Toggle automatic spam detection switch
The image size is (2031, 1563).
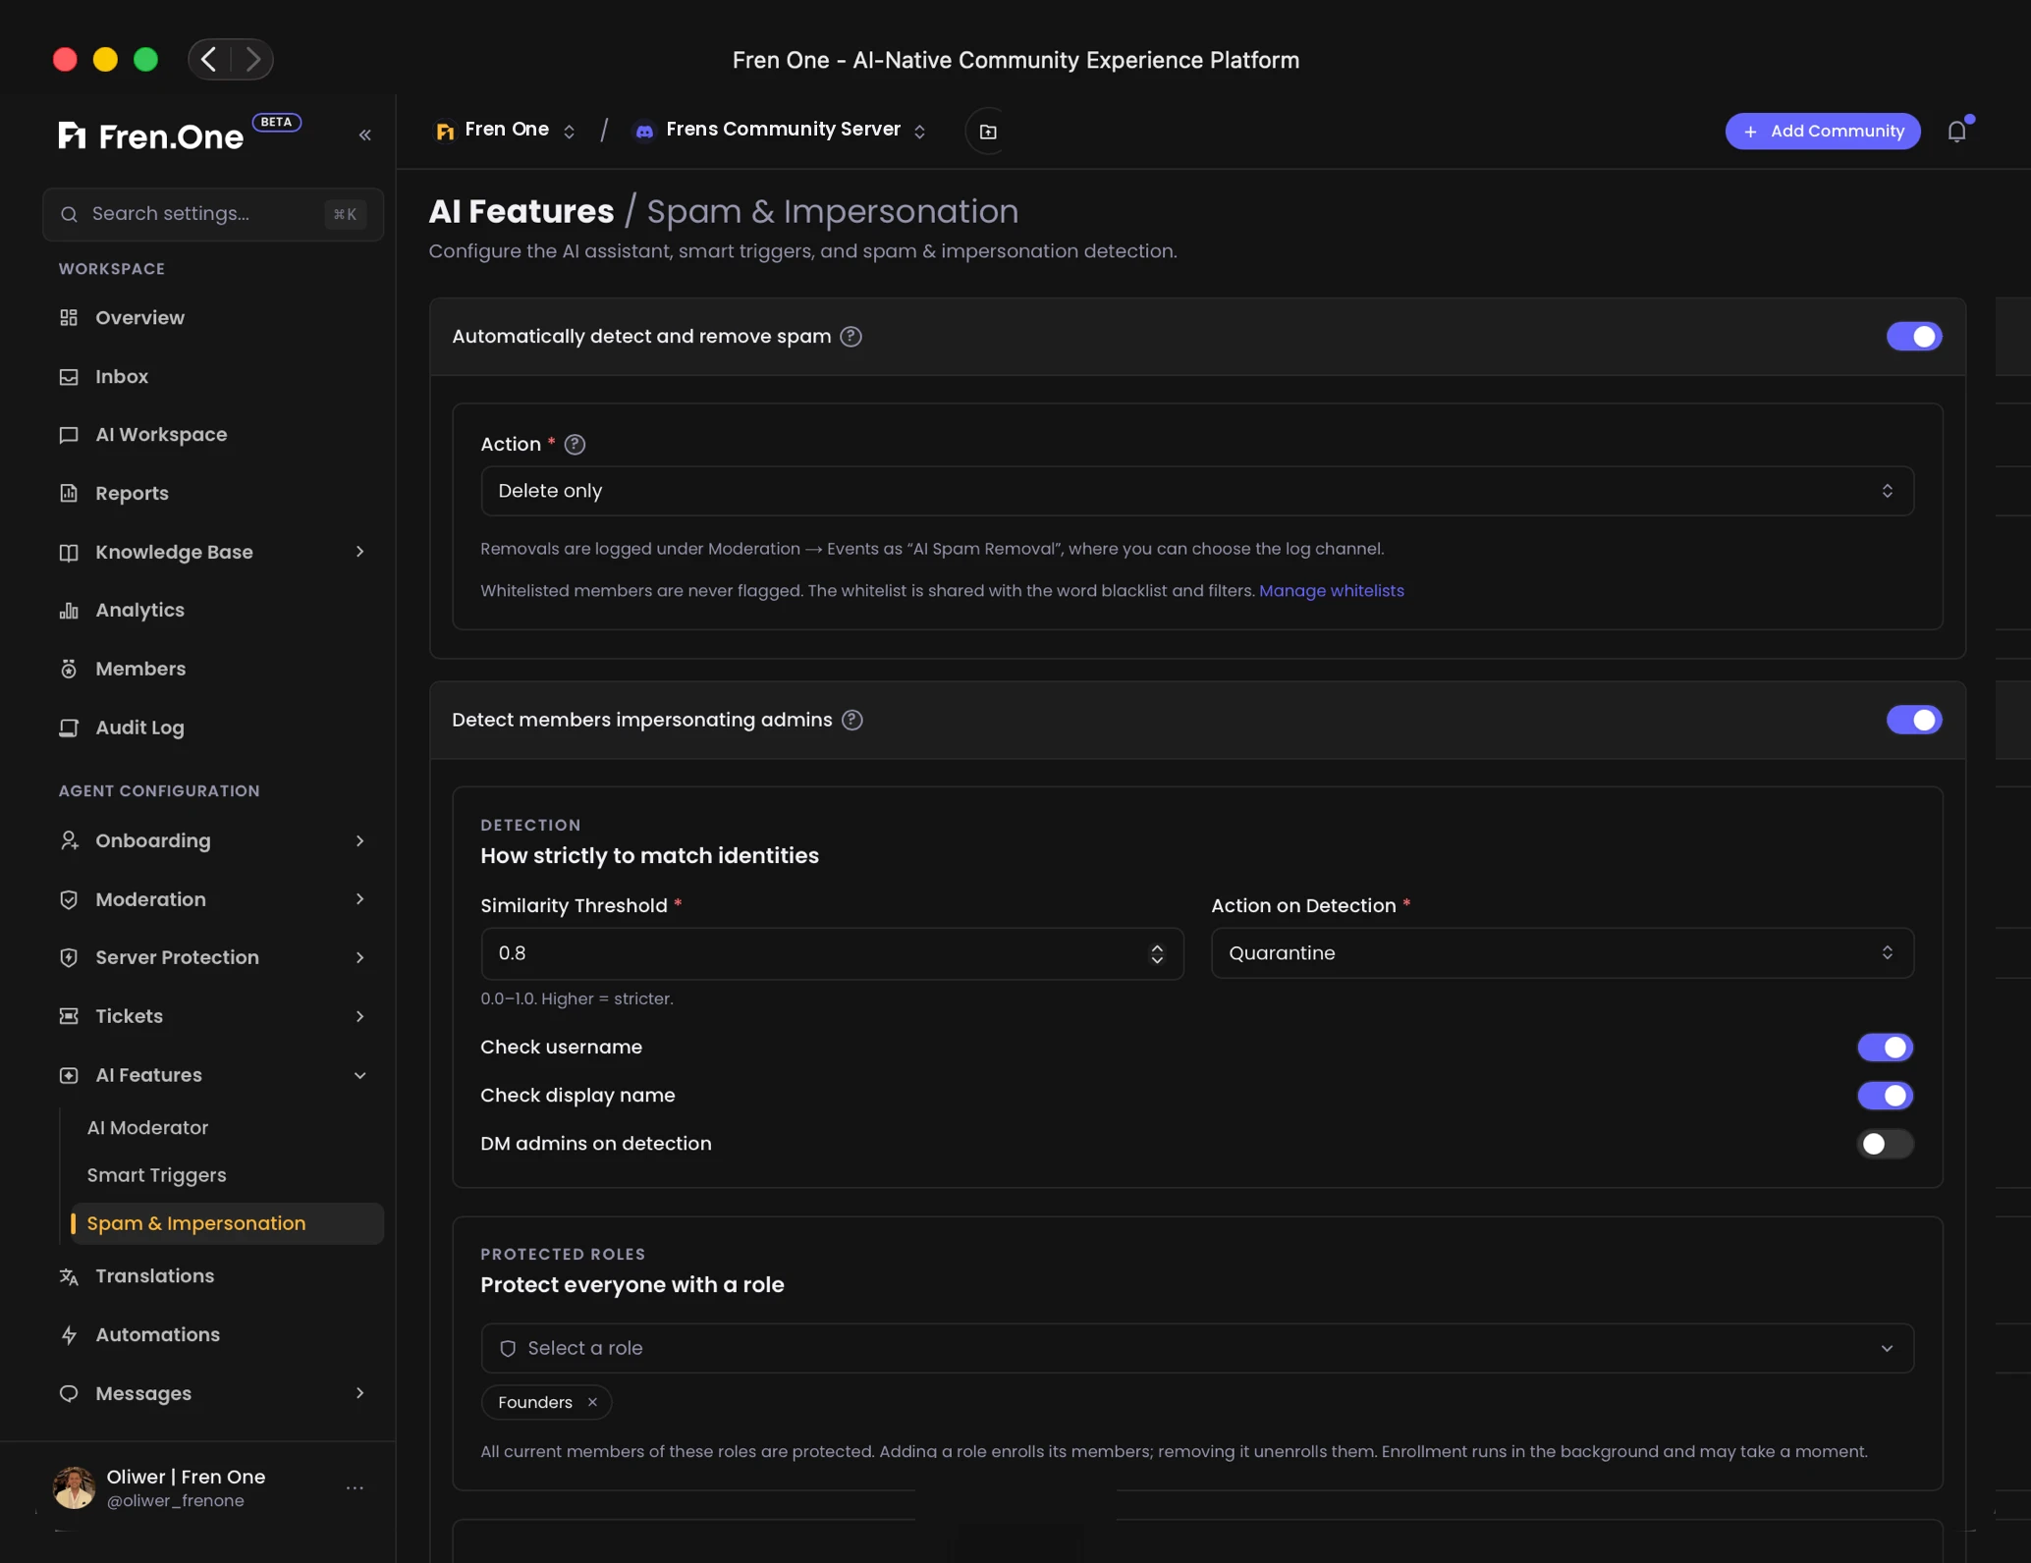[1913, 336]
